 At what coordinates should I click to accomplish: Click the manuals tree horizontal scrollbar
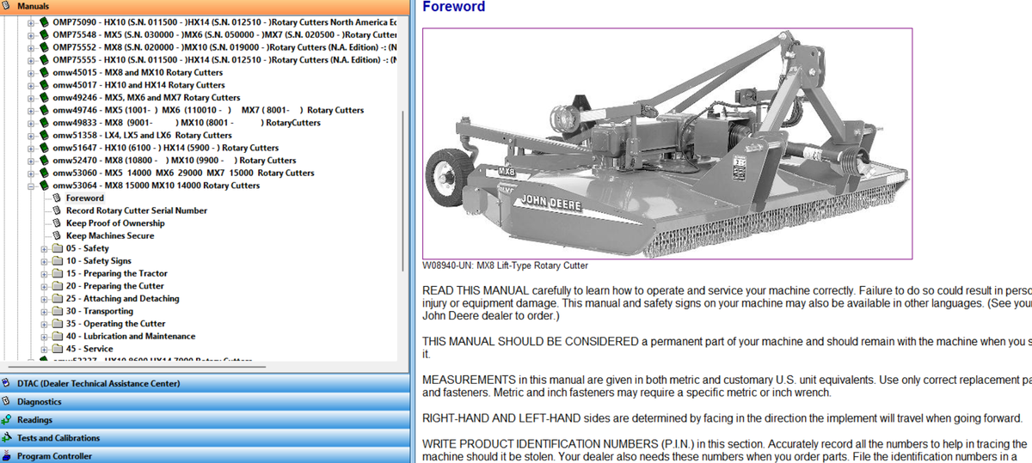pos(172,367)
